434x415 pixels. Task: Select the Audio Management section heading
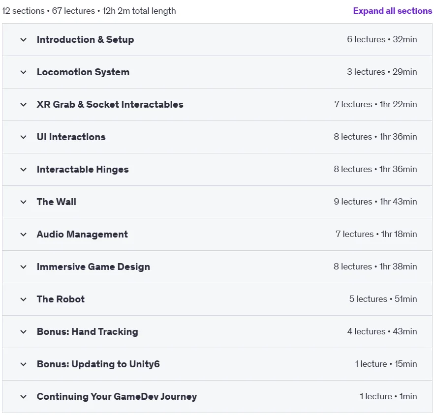click(x=82, y=235)
